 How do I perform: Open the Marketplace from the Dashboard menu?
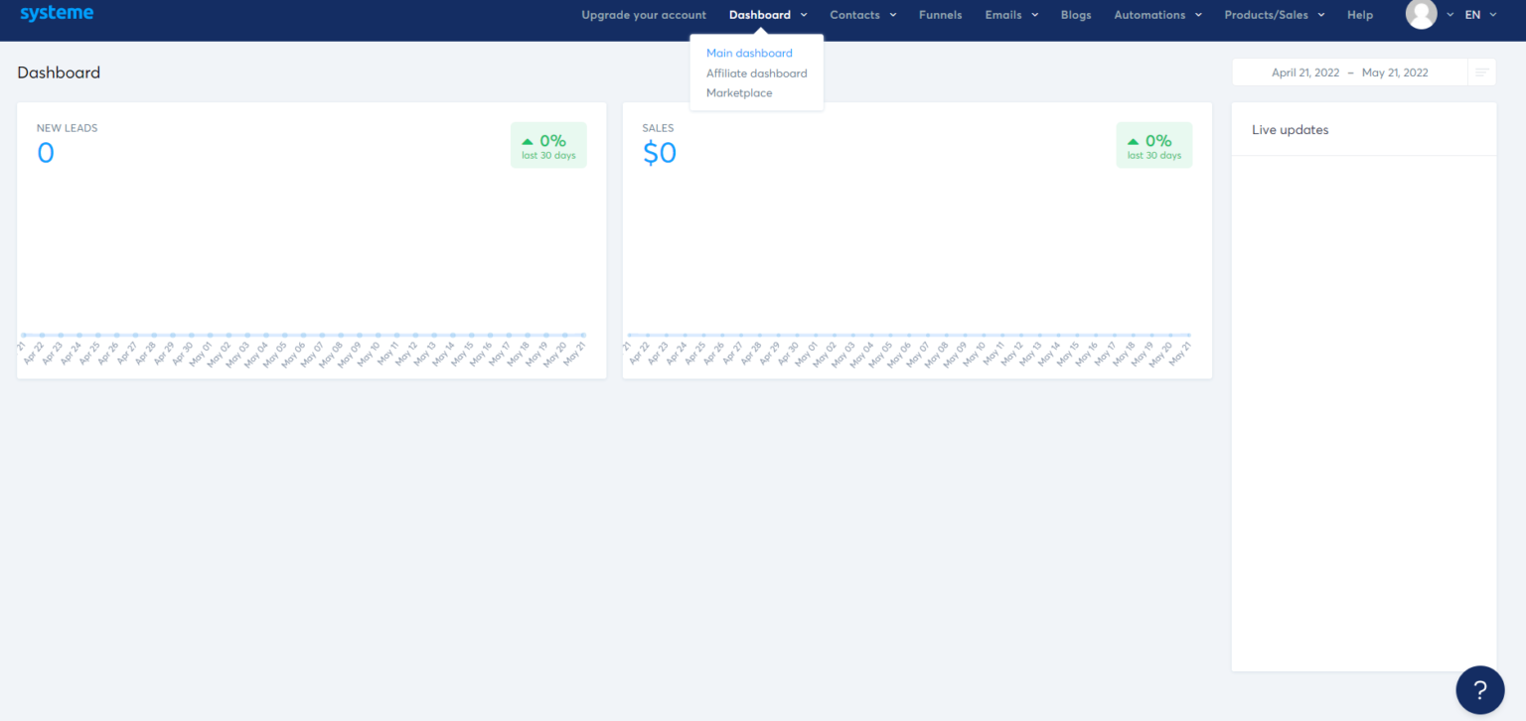[739, 92]
